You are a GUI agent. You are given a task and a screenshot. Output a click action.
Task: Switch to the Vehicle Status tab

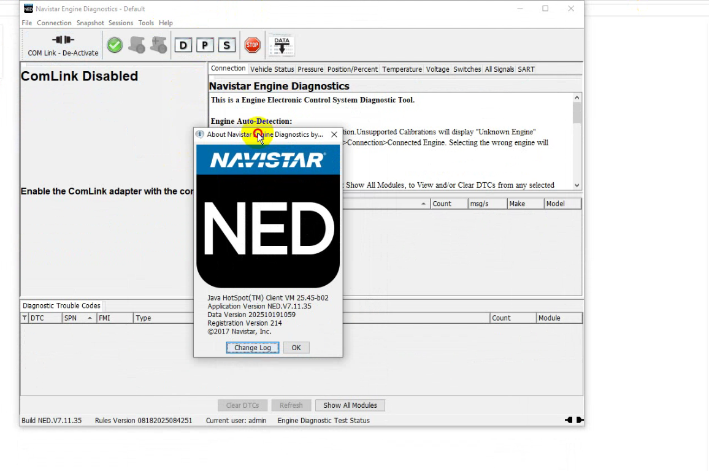click(x=272, y=69)
